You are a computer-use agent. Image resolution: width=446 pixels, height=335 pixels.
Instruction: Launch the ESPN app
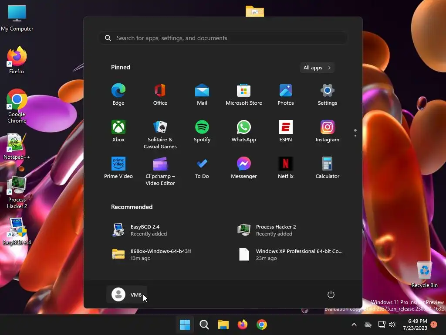click(286, 131)
